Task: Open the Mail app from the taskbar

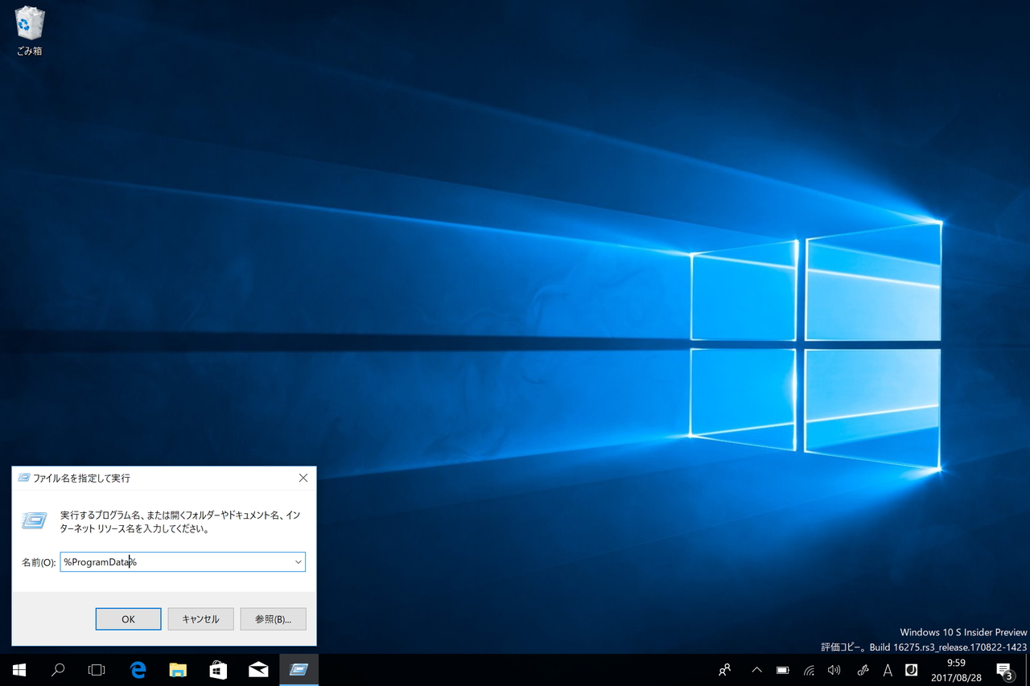Action: coord(258,669)
